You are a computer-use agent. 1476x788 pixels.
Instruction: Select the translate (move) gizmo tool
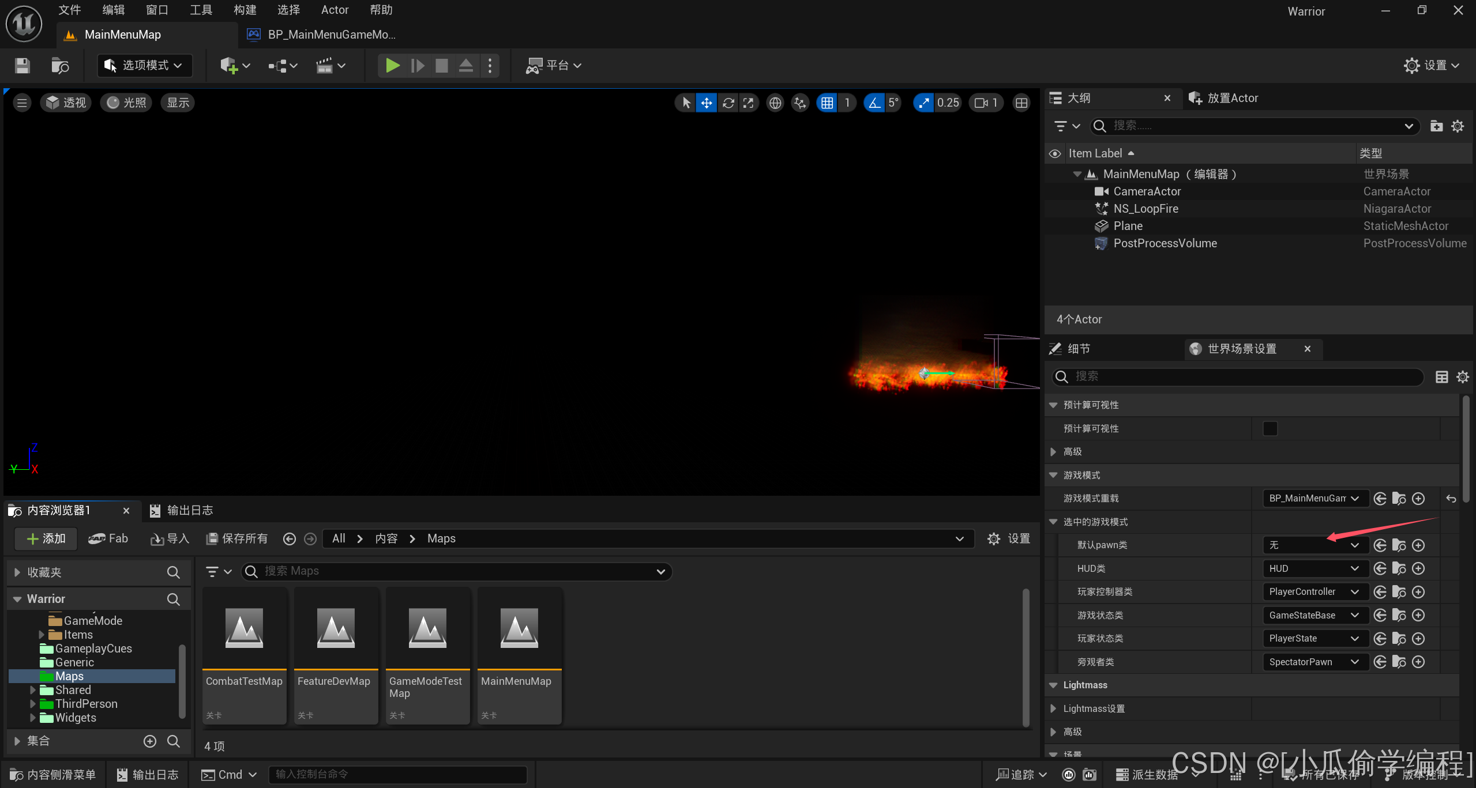(706, 103)
